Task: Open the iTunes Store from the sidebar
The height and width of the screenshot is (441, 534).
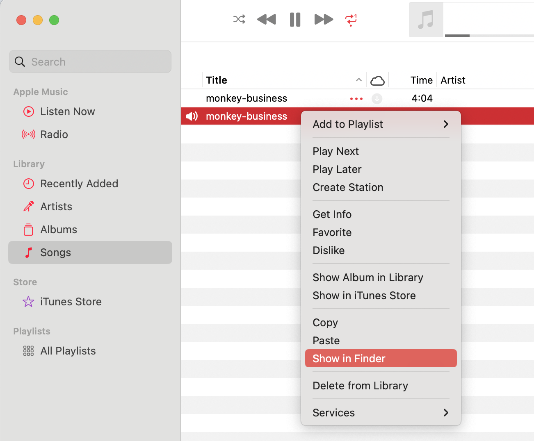Action: coord(71,302)
